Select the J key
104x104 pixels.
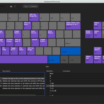click(27, 42)
